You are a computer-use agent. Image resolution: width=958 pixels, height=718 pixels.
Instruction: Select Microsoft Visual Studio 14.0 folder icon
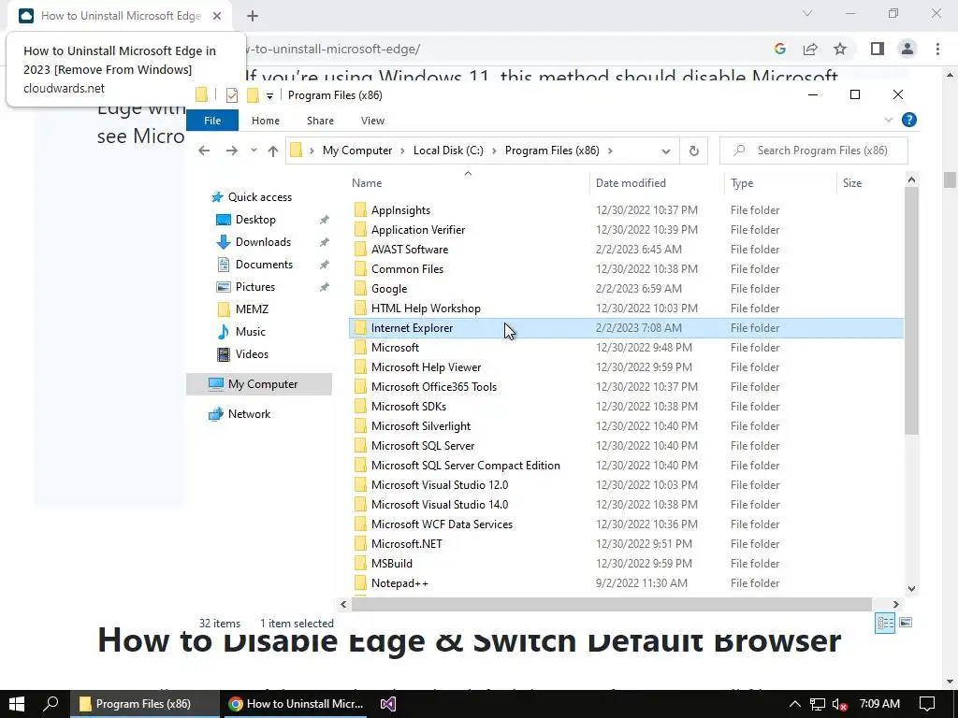point(360,504)
